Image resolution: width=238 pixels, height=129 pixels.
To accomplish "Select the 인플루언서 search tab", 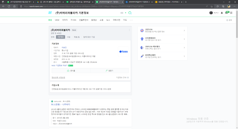I will point(84,20).
